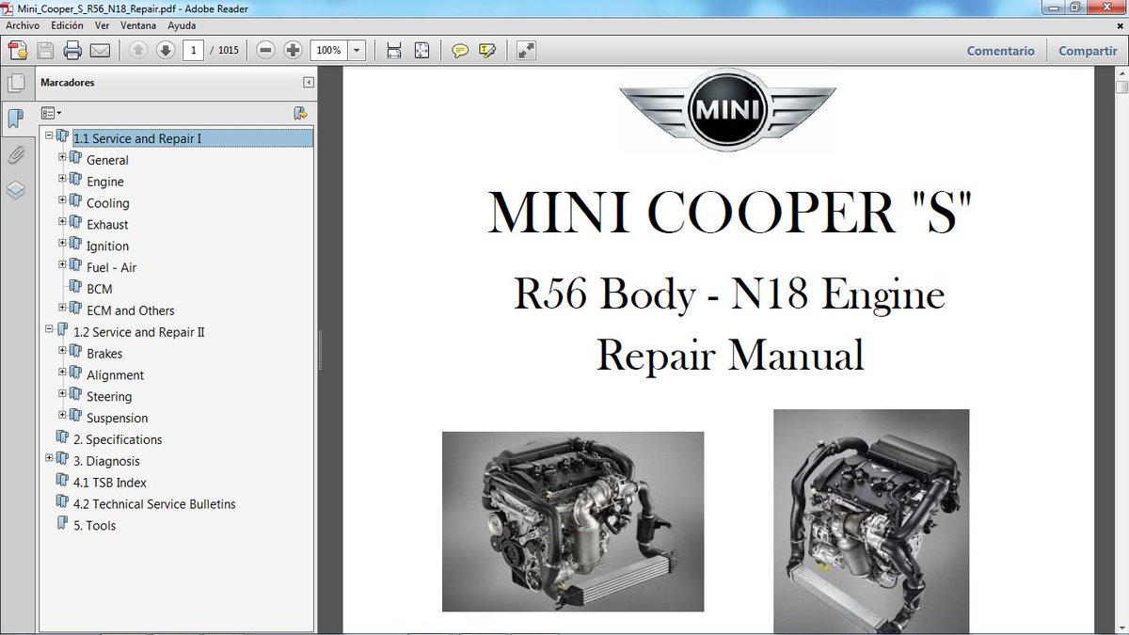1129x635 pixels.
Task: Expand the 3. Diagnosis bookmark node
Action: [49, 458]
